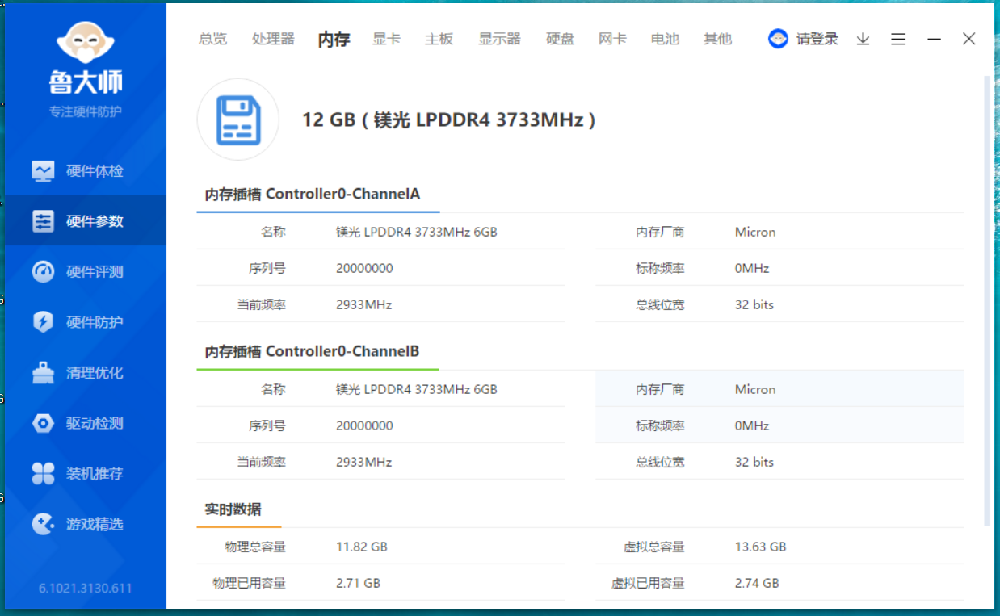Switch to the 显卡 tab
The height and width of the screenshot is (616, 1000).
pos(386,39)
